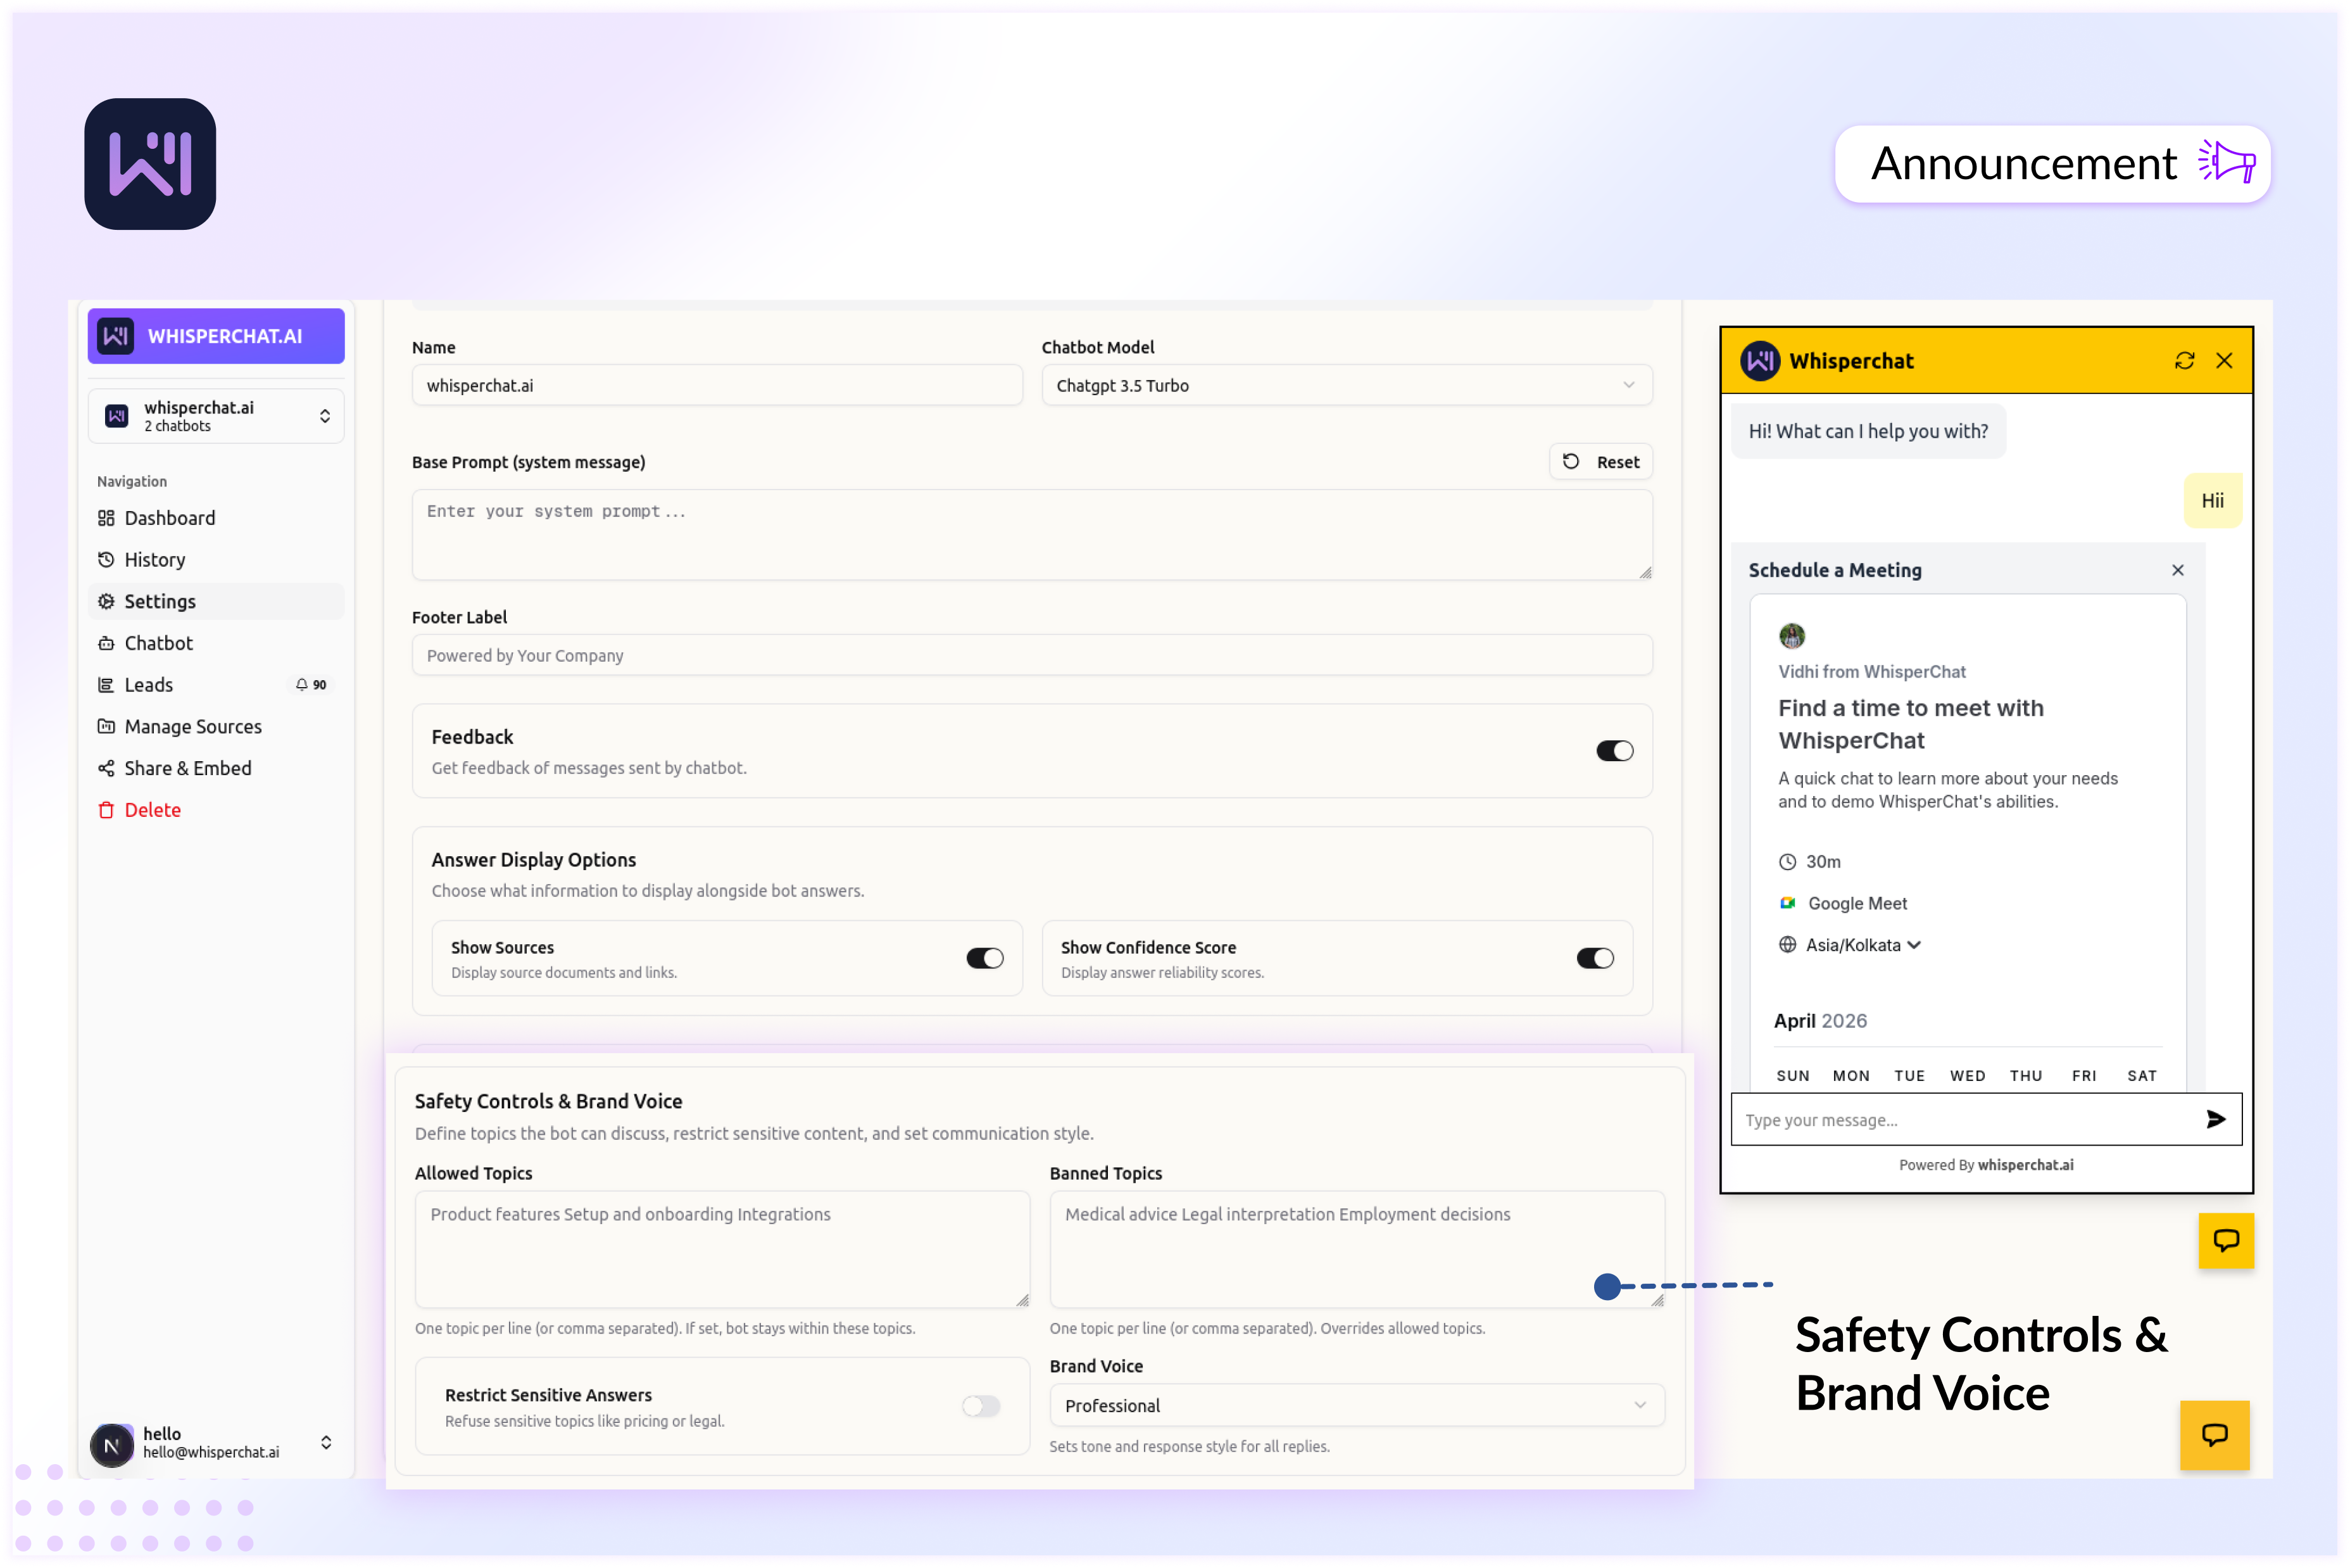
Task: Click the Dashboard grid icon
Action: point(106,518)
